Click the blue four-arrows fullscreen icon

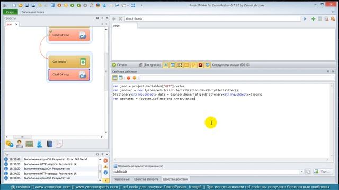133,5
